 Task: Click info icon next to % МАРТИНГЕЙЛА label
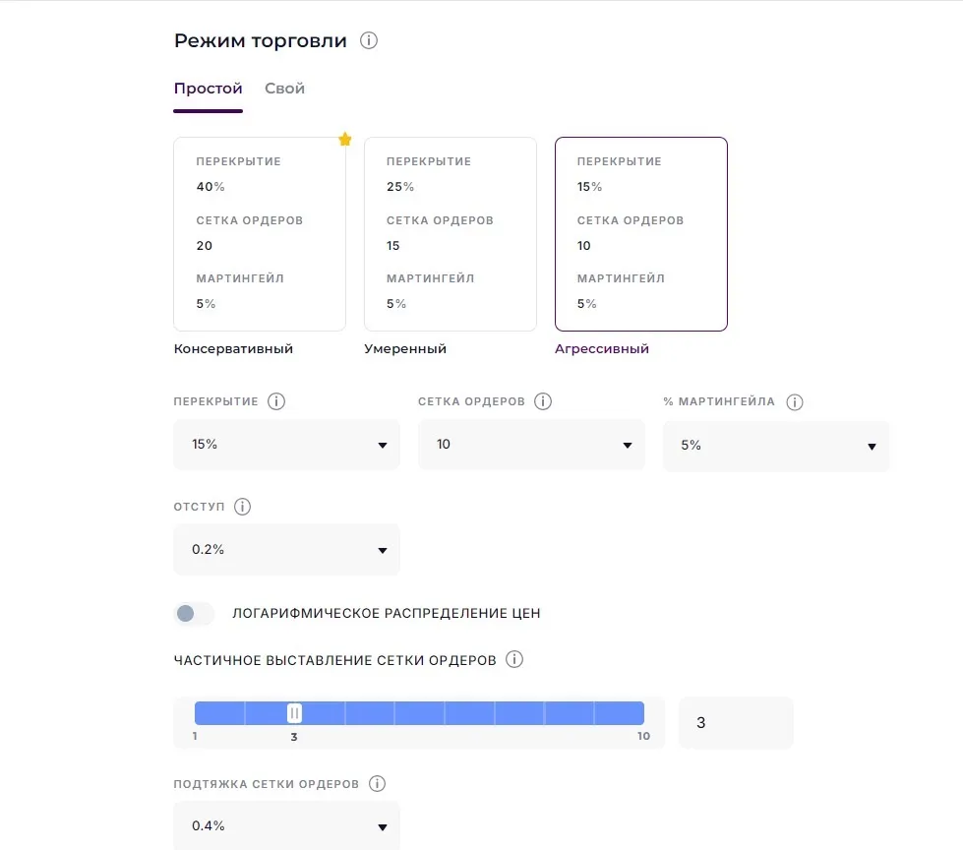(x=795, y=402)
